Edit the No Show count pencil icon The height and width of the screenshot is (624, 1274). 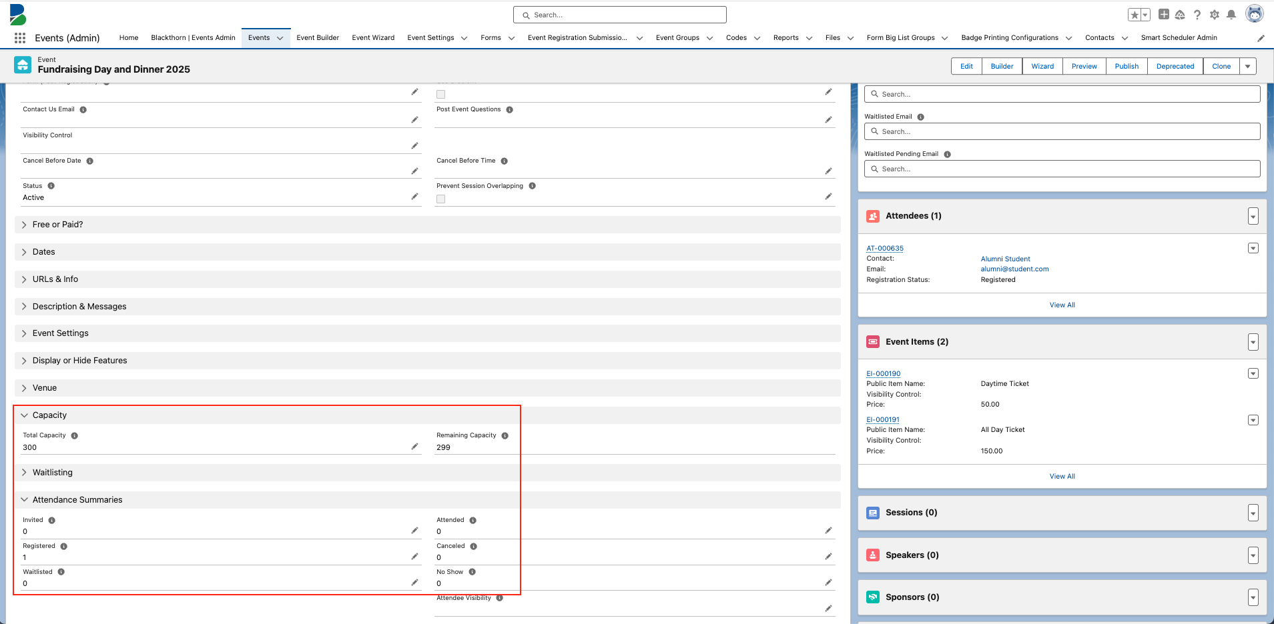[828, 583]
